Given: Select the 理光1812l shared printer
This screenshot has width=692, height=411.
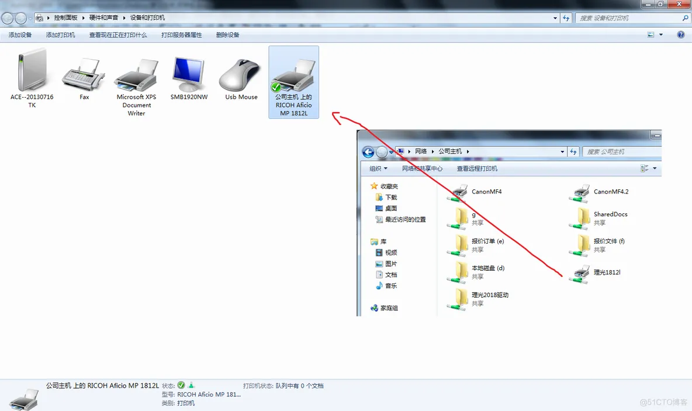Looking at the screenshot, I should coord(596,273).
